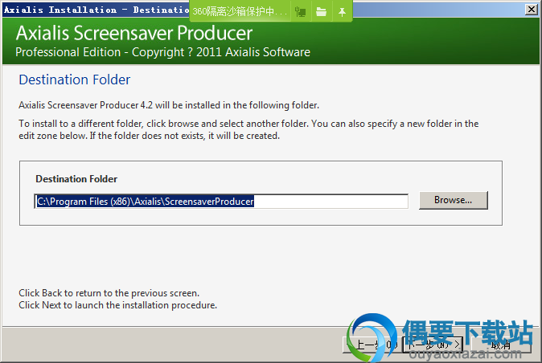Open the 360 sandbox folder icon
542x363 pixels.
point(321,12)
